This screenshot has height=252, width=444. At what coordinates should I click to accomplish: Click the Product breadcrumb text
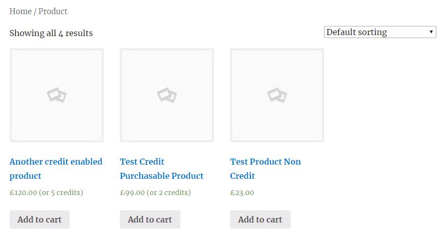53,11
